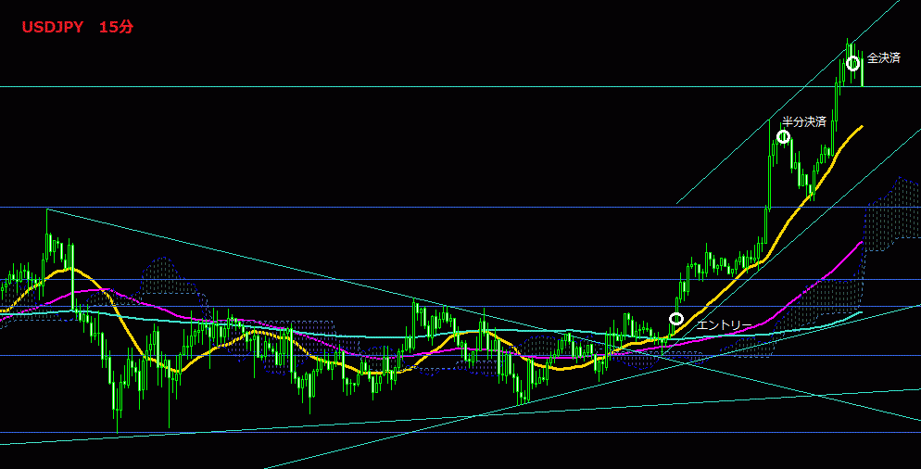Select the white circle marker under 半分決済

(783, 136)
